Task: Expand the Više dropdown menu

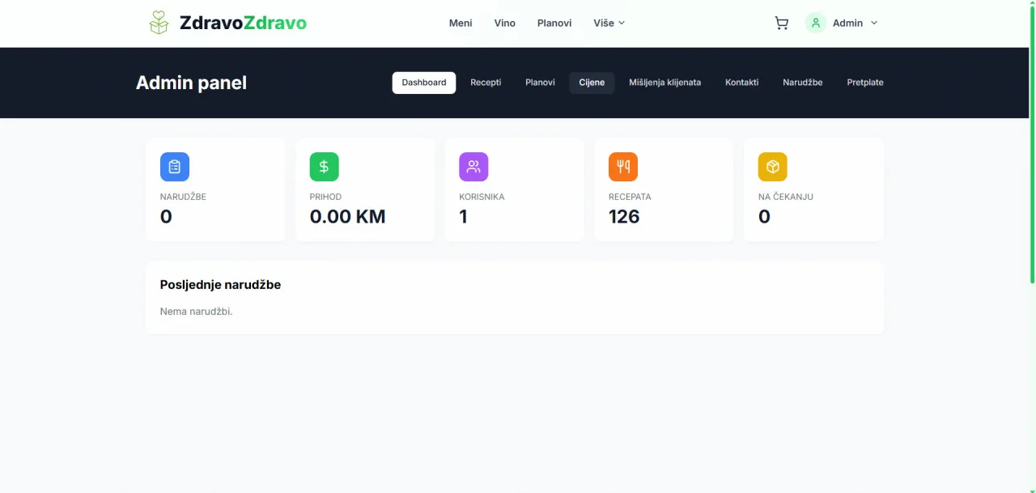Action: (609, 23)
